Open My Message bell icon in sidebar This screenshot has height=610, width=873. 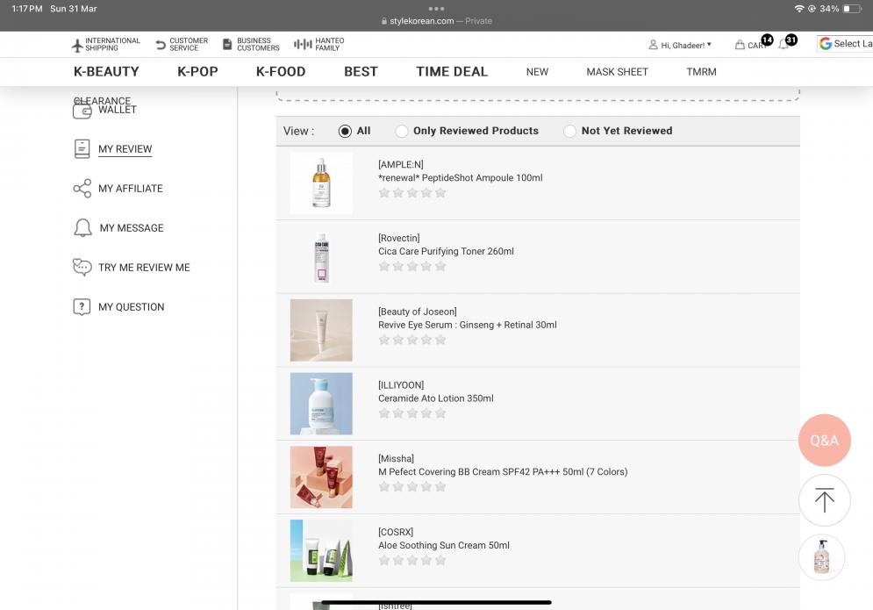(82, 228)
